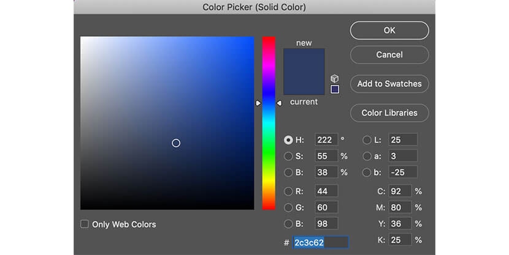Click the H value field showing 222
This screenshot has width=509, height=255.
click(x=326, y=139)
